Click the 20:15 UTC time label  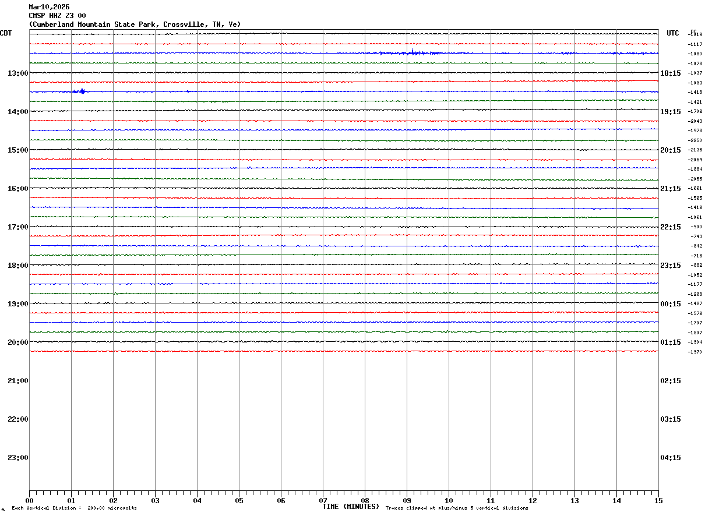[671, 150]
